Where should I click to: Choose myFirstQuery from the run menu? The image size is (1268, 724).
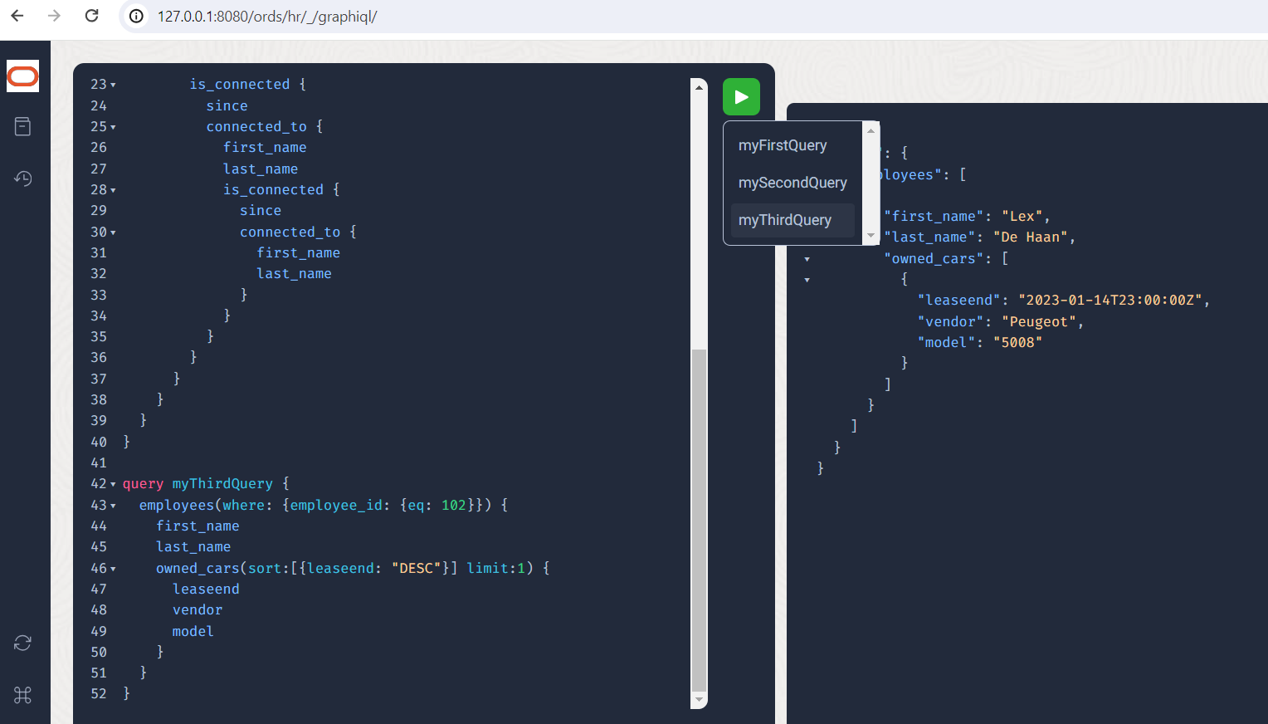point(783,145)
